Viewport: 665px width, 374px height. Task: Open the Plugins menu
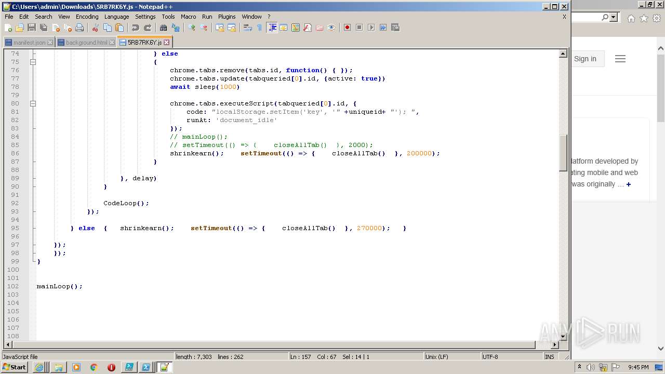point(227,17)
